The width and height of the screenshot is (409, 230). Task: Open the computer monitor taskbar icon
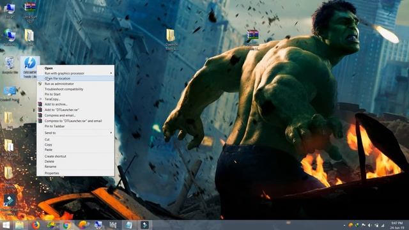[x=98, y=225]
